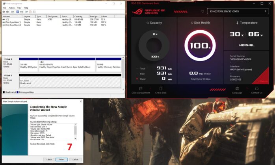Click the 100% Disk Health ring gauge
The image size is (275, 165).
(x=200, y=46)
